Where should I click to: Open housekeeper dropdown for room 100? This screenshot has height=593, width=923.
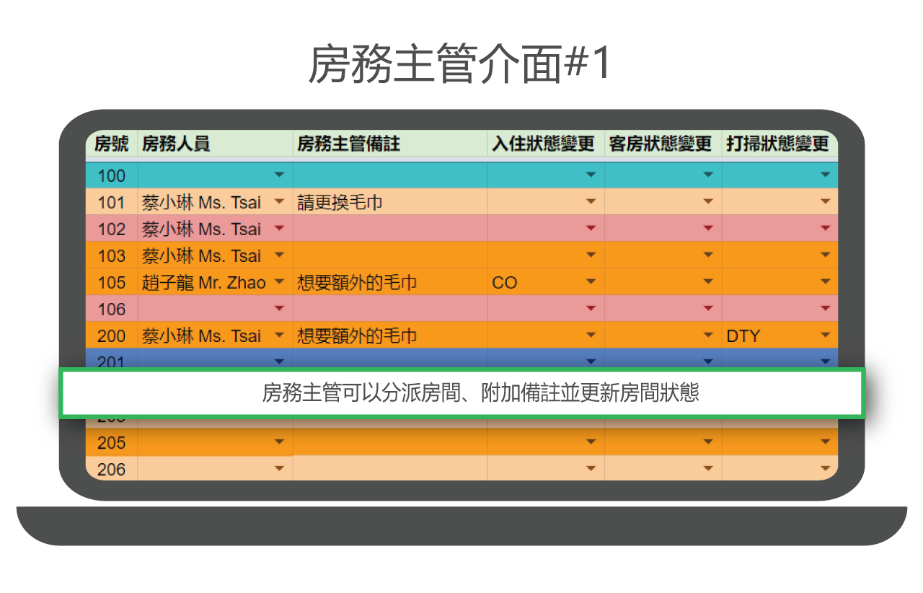point(279,175)
